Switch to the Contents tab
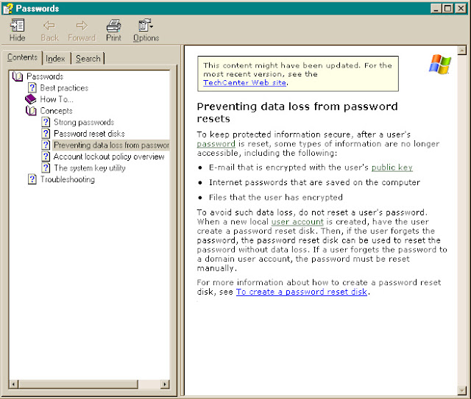This screenshot has height=399, width=471. (22, 57)
